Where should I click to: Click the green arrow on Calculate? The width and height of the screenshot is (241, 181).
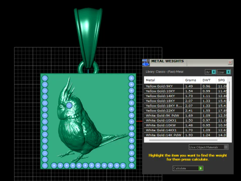point(200,168)
